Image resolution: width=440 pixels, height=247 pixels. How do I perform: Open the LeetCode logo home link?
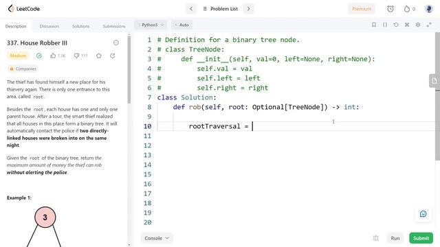(x=23, y=9)
